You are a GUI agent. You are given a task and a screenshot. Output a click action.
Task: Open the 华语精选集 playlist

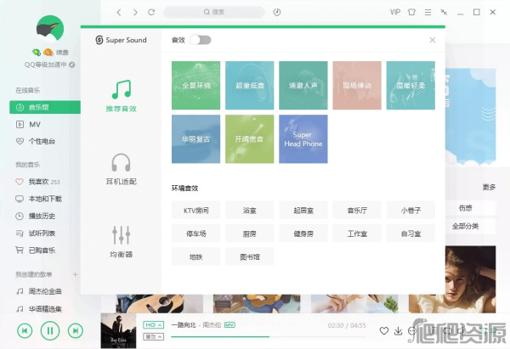(39, 309)
